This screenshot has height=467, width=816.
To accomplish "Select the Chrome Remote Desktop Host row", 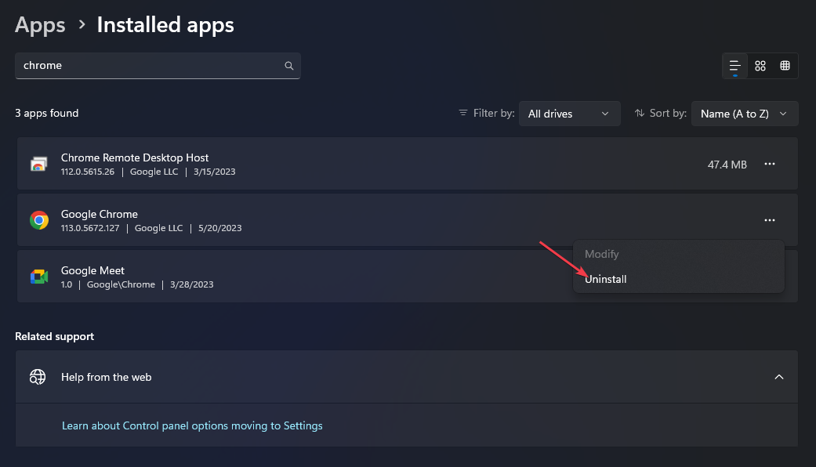I will click(x=408, y=164).
